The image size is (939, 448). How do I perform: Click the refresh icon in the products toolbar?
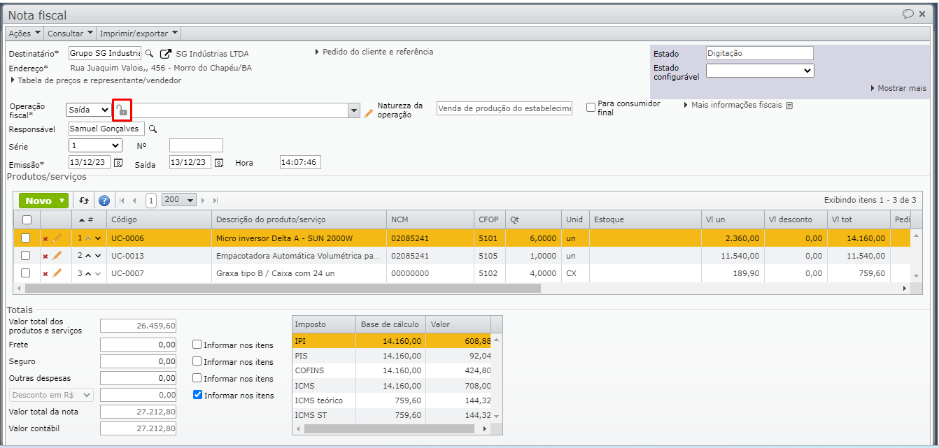tap(84, 201)
